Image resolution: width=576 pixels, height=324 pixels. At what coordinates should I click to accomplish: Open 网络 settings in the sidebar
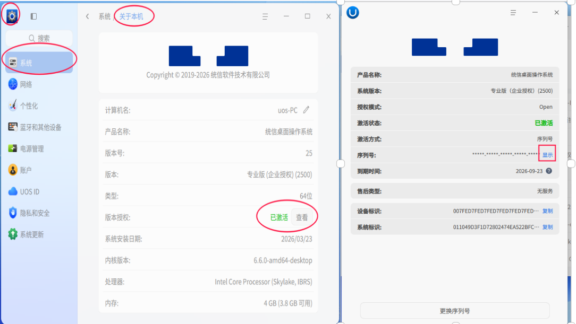(x=39, y=84)
